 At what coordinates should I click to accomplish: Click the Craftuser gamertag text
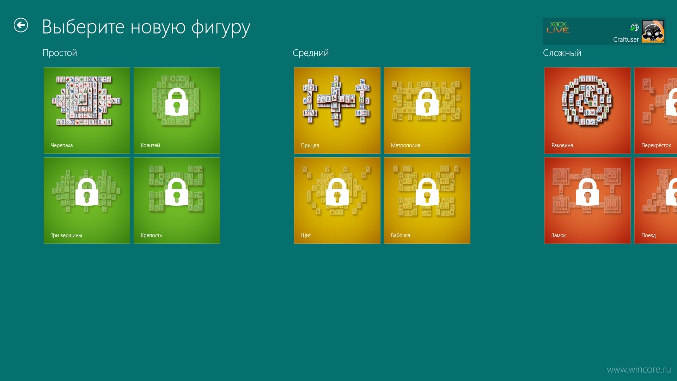(626, 40)
